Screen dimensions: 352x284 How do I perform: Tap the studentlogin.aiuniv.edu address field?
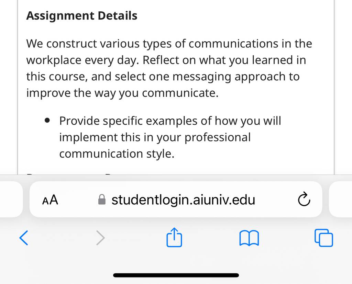(x=176, y=199)
